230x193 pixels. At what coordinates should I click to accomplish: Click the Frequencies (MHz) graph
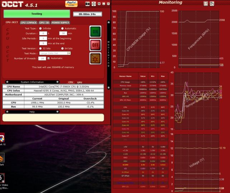(x=199, y=39)
